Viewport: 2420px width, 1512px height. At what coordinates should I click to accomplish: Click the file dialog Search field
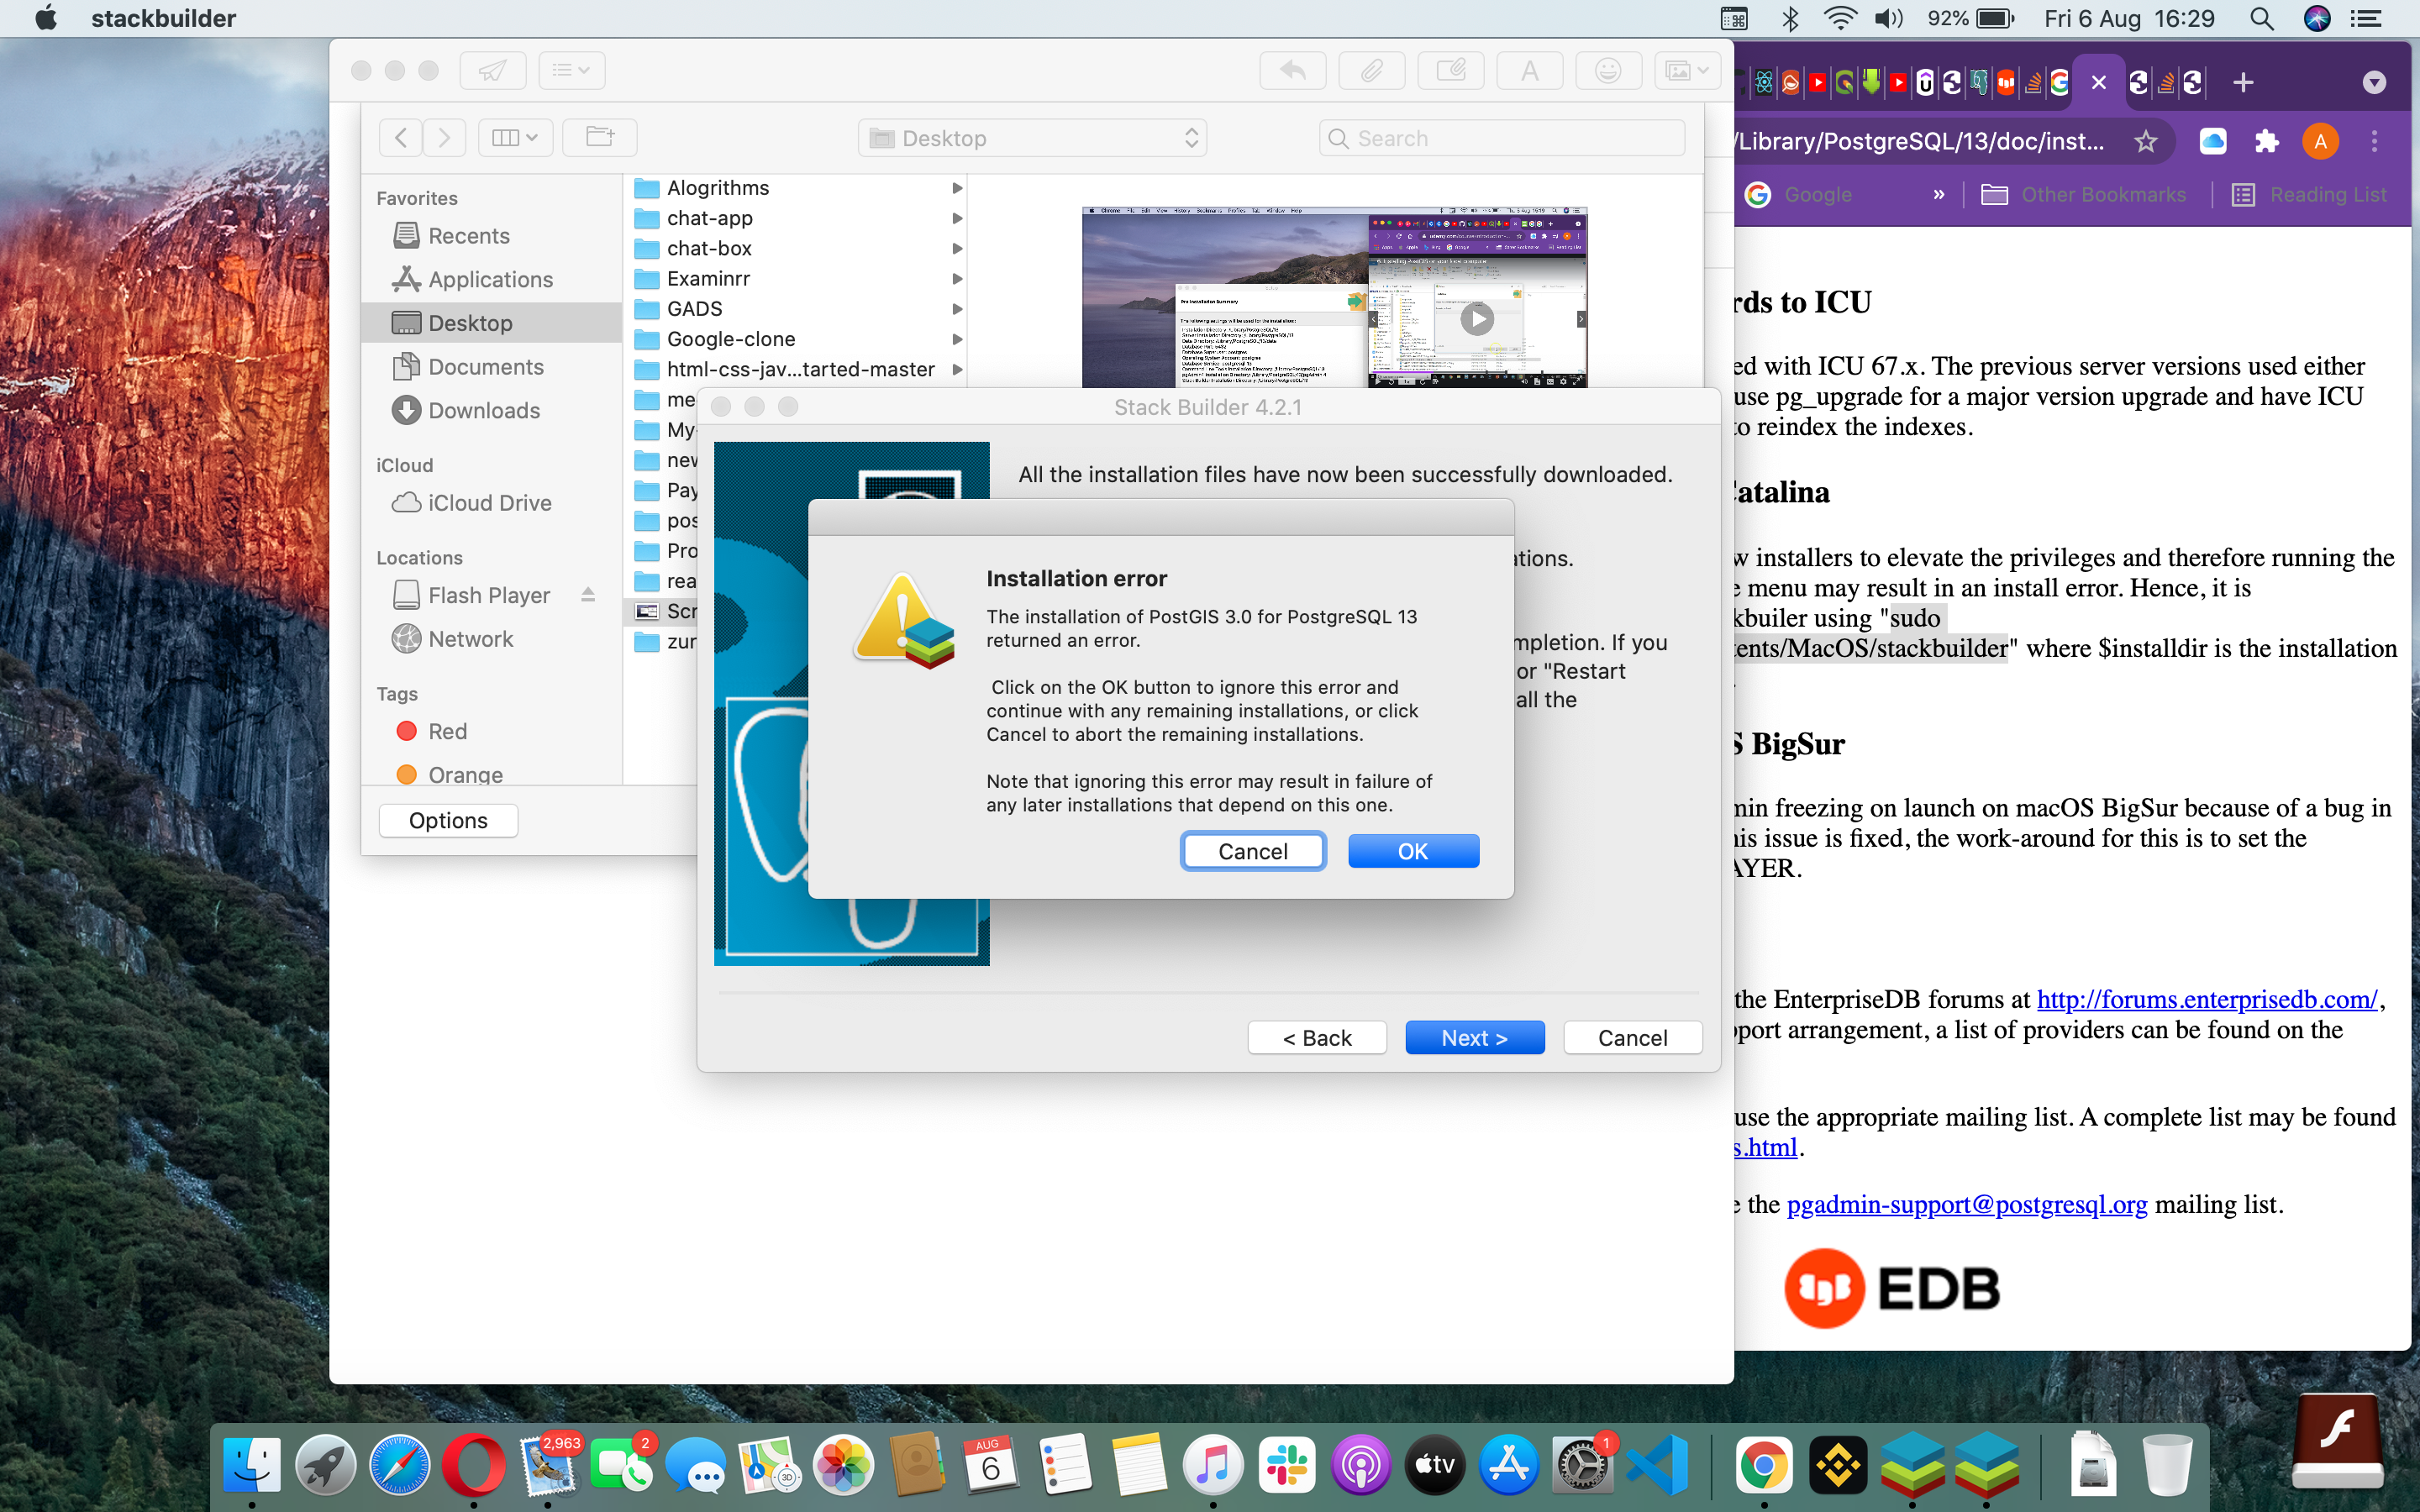click(x=1502, y=138)
